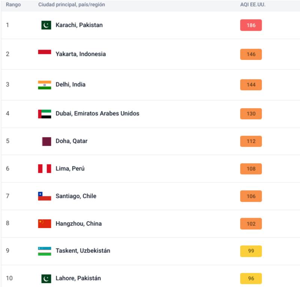Click the Indonesia flag icon

45,53
